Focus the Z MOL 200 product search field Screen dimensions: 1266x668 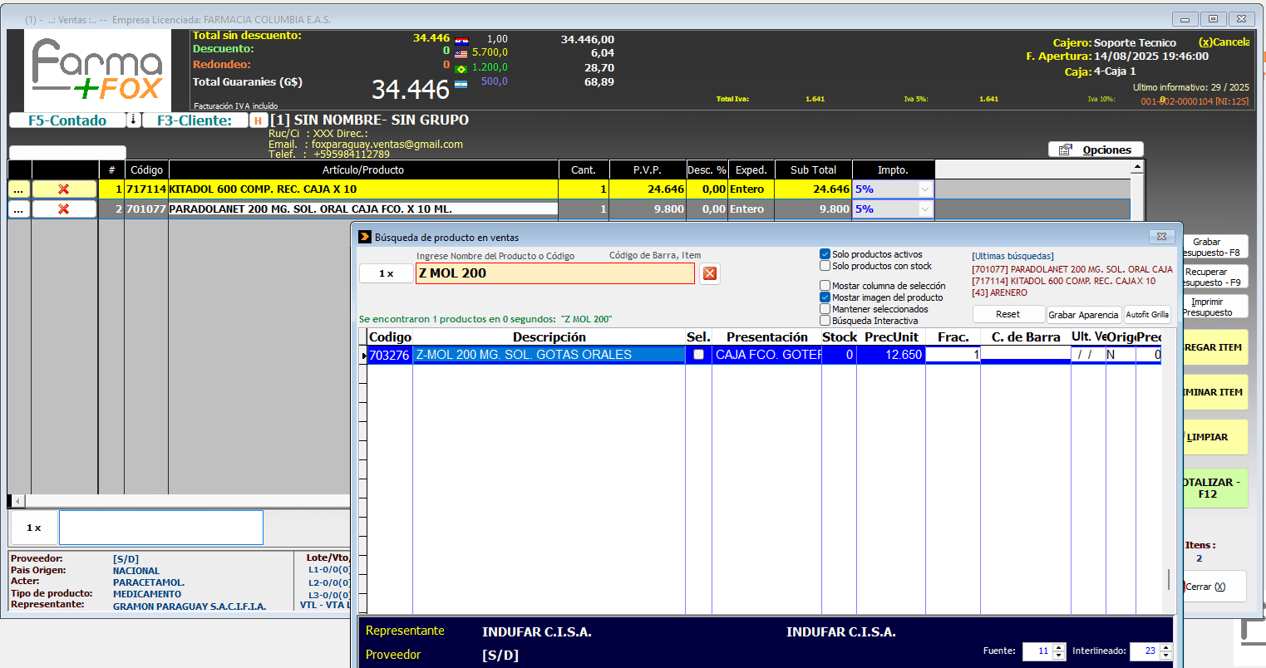tap(555, 273)
